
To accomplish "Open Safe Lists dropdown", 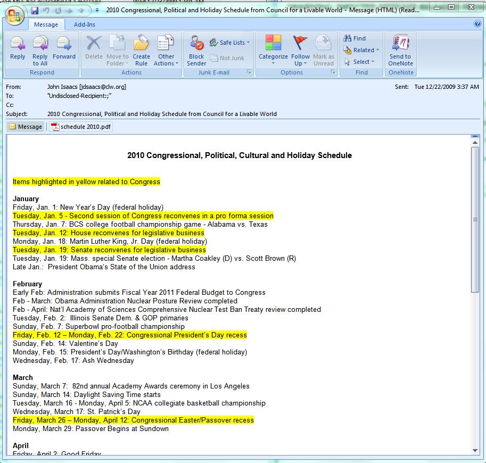I will pyautogui.click(x=229, y=43).
